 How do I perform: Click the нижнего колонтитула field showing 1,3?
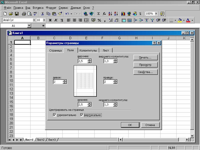coord(108,104)
